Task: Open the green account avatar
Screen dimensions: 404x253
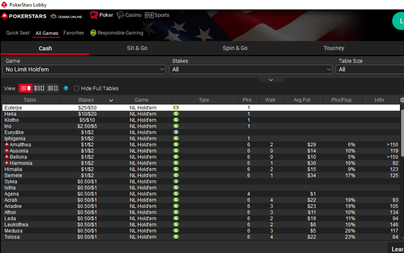Action: coord(399,21)
